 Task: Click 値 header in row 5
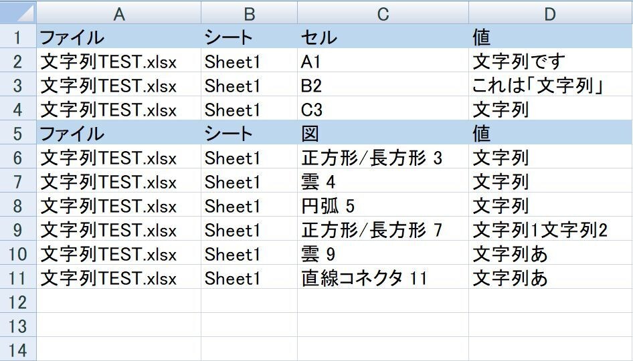(551, 133)
